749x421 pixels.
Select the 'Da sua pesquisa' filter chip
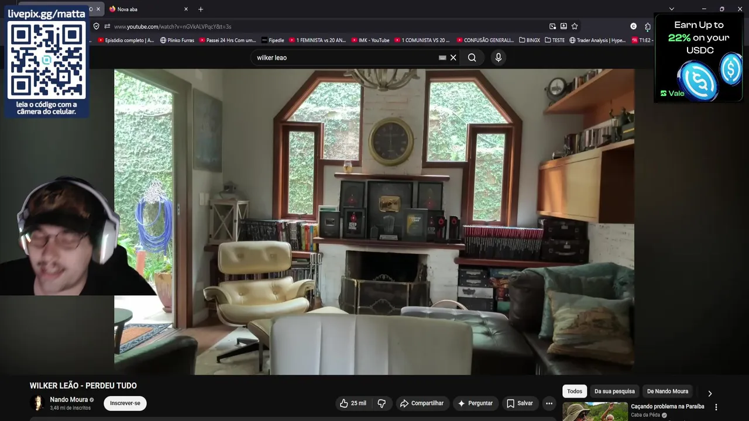pos(614,391)
